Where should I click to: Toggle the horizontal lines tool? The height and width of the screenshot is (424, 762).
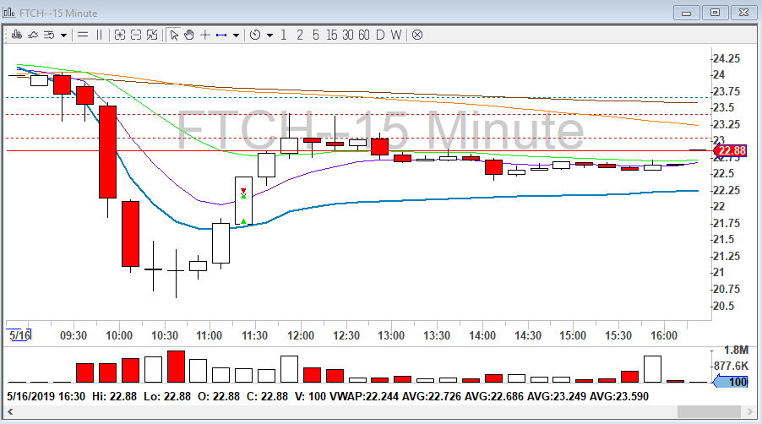click(83, 35)
